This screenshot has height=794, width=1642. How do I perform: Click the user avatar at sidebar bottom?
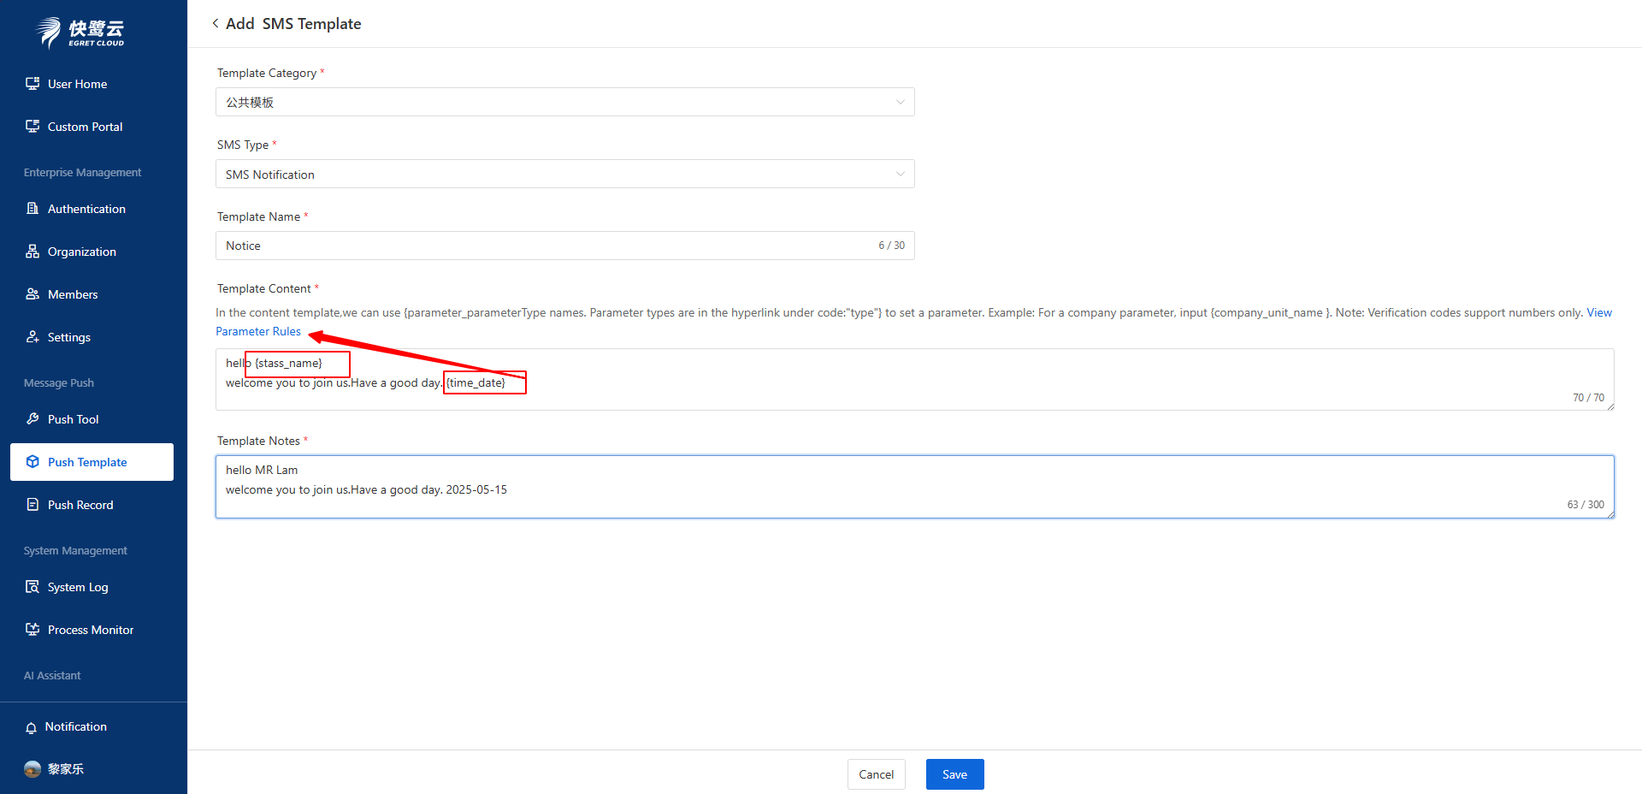(x=32, y=769)
